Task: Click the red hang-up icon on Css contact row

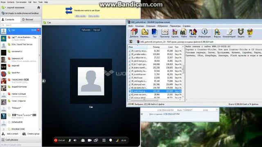Action: [38, 30]
